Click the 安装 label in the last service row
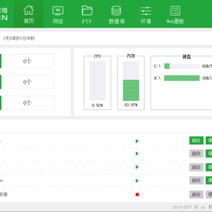The image size is (212, 212). pos(4,194)
